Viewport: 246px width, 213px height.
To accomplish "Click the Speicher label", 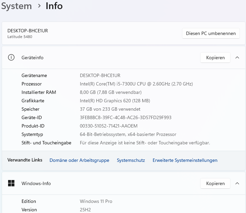I will tap(30, 109).
